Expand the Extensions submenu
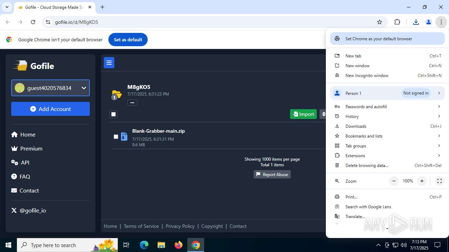This screenshot has height=252, width=449. 387,155
